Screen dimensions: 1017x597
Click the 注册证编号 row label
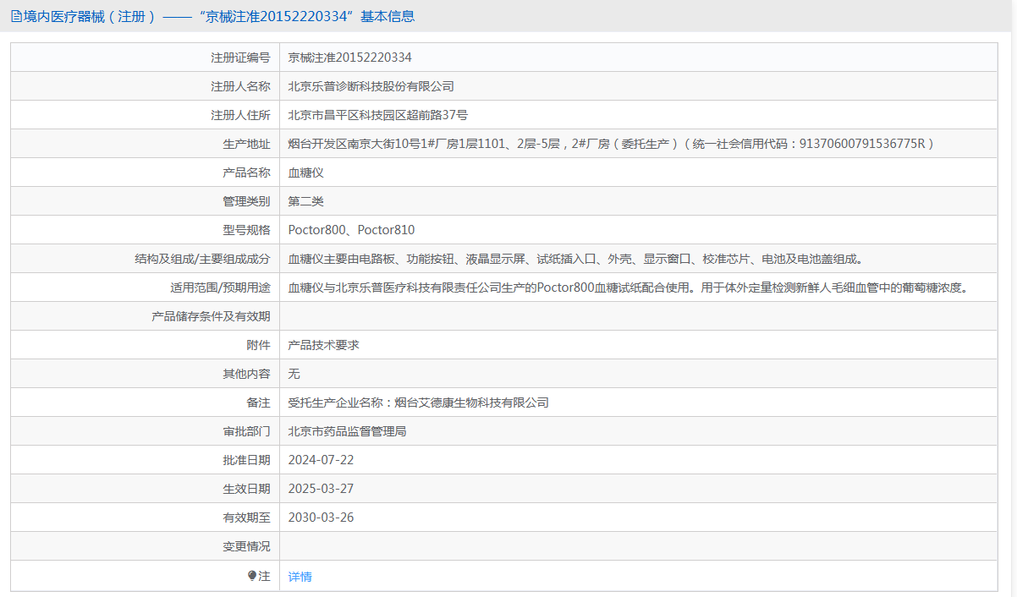[x=240, y=58]
